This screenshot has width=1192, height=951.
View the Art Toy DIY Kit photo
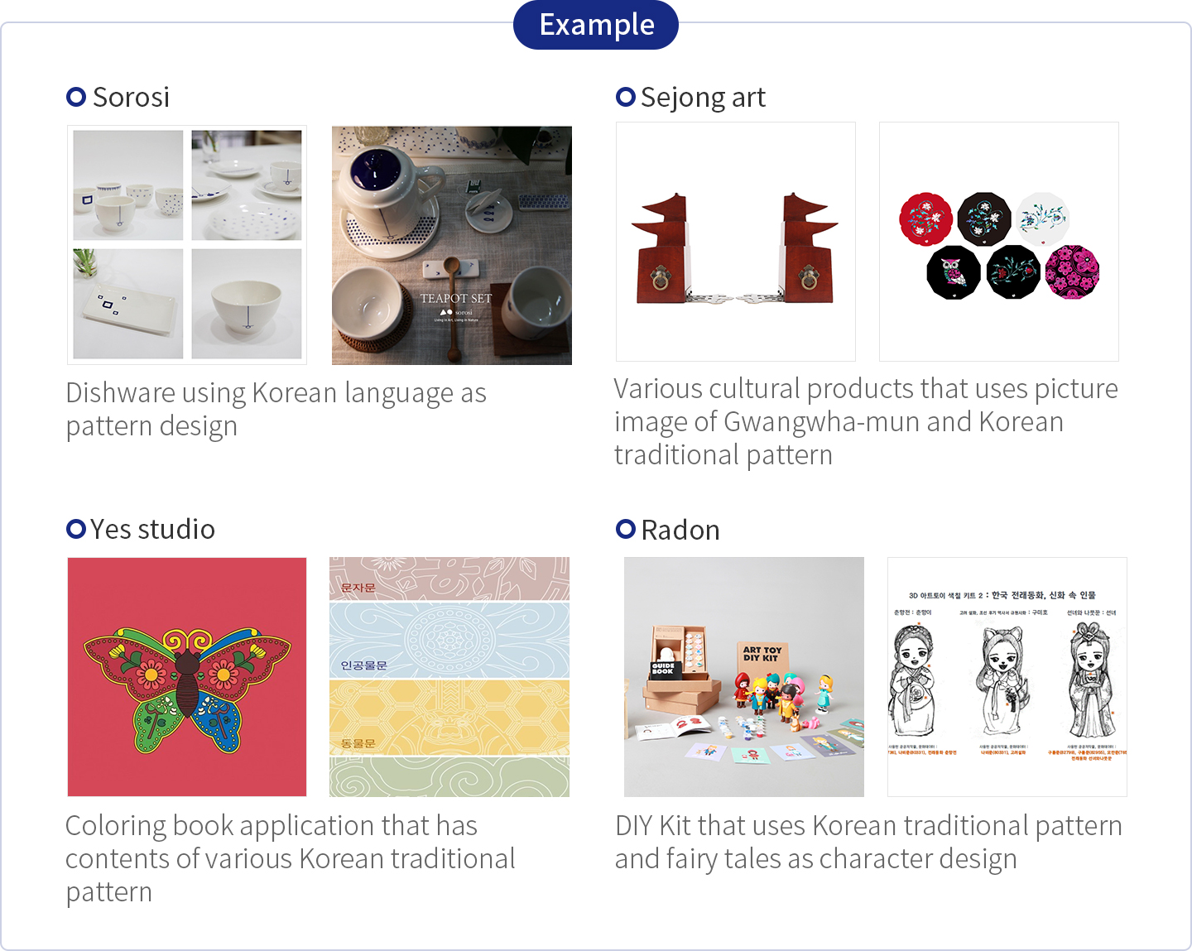point(744,677)
